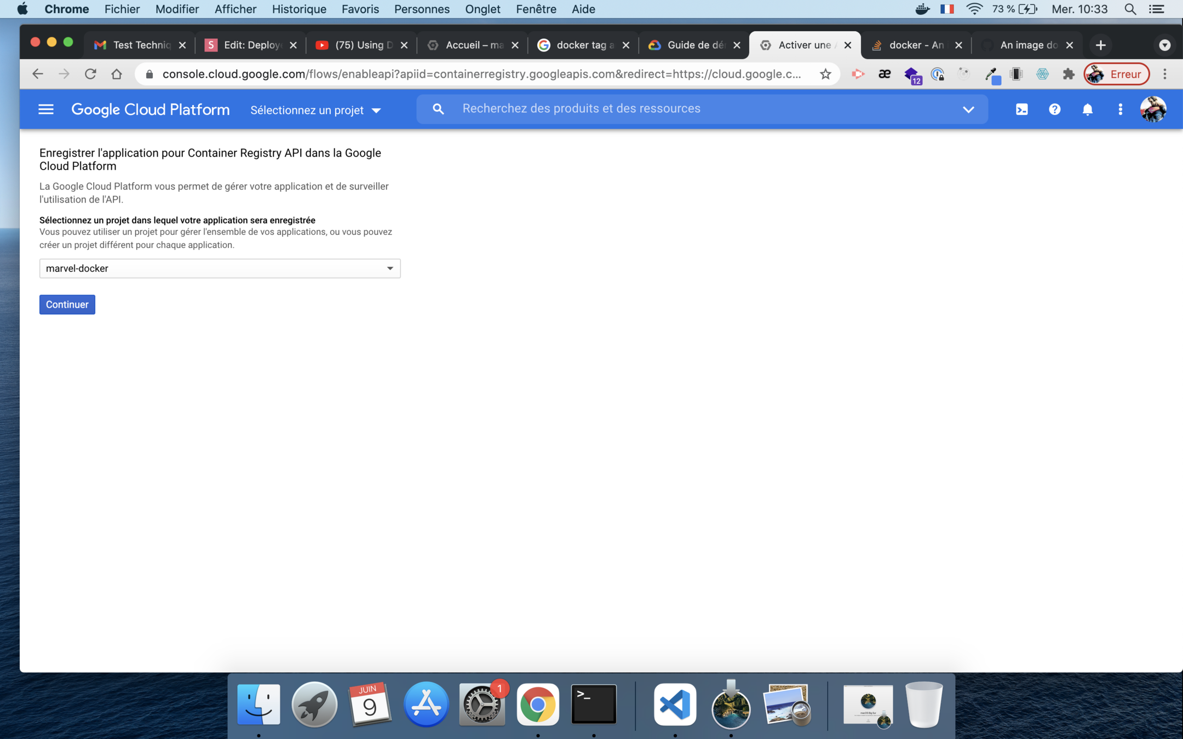Expand the search bar options chevron

[x=968, y=109]
